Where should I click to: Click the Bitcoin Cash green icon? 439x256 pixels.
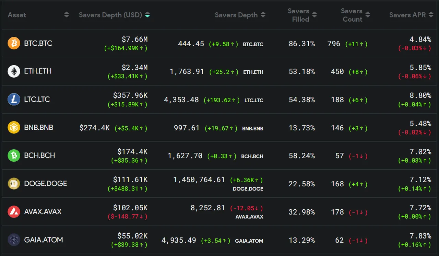tap(14, 155)
